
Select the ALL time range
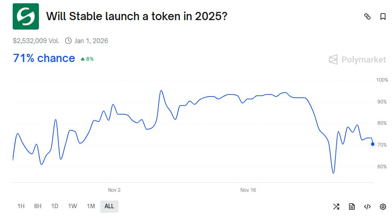point(109,206)
